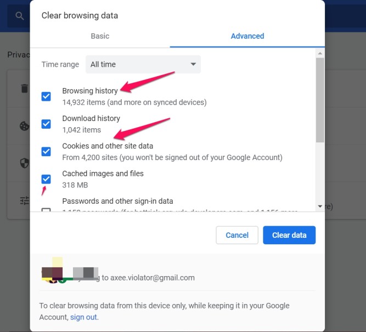Image resolution: width=366 pixels, height=332 pixels.
Task: Open the Time range dropdown
Action: 143,64
